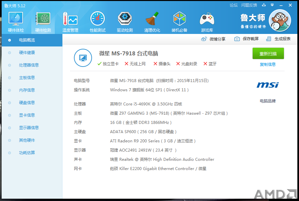Click the ATI Radeon R9 200 Series value
The height and width of the screenshot is (201, 299).
pyautogui.click(x=153, y=141)
